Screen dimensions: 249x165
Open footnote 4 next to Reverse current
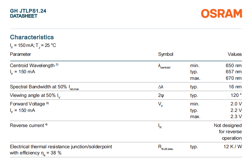(46, 125)
